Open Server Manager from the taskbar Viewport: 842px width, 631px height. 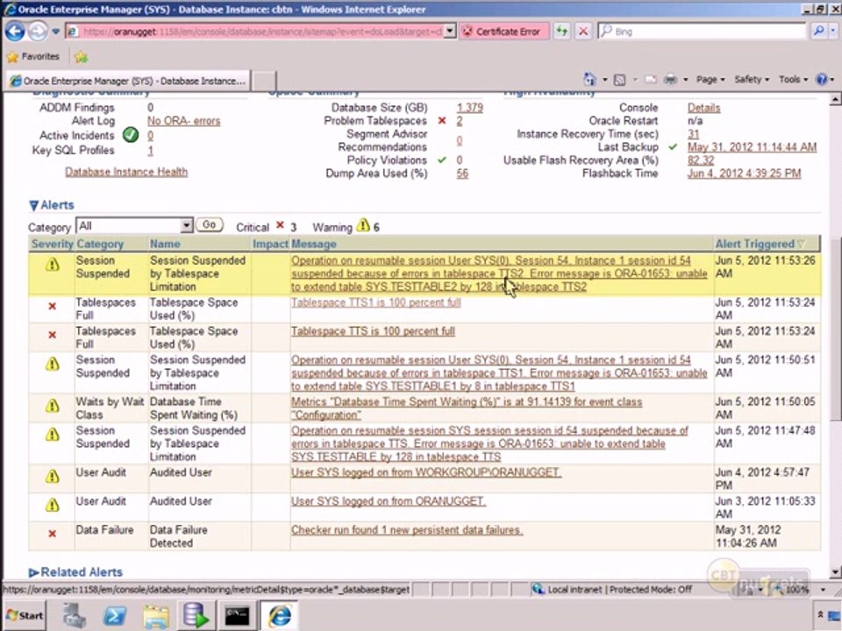pos(74,615)
